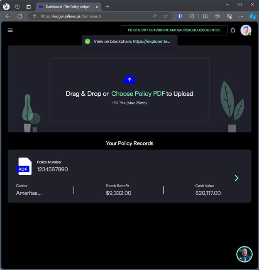Open the explorer blockchain link in the notification
The width and height of the screenshot is (259, 270).
[x=151, y=41]
